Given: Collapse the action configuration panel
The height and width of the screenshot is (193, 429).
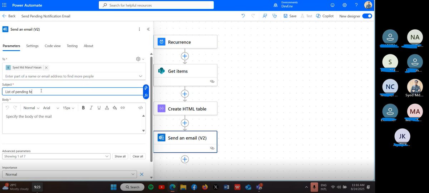Looking at the screenshot, I should point(148,29).
